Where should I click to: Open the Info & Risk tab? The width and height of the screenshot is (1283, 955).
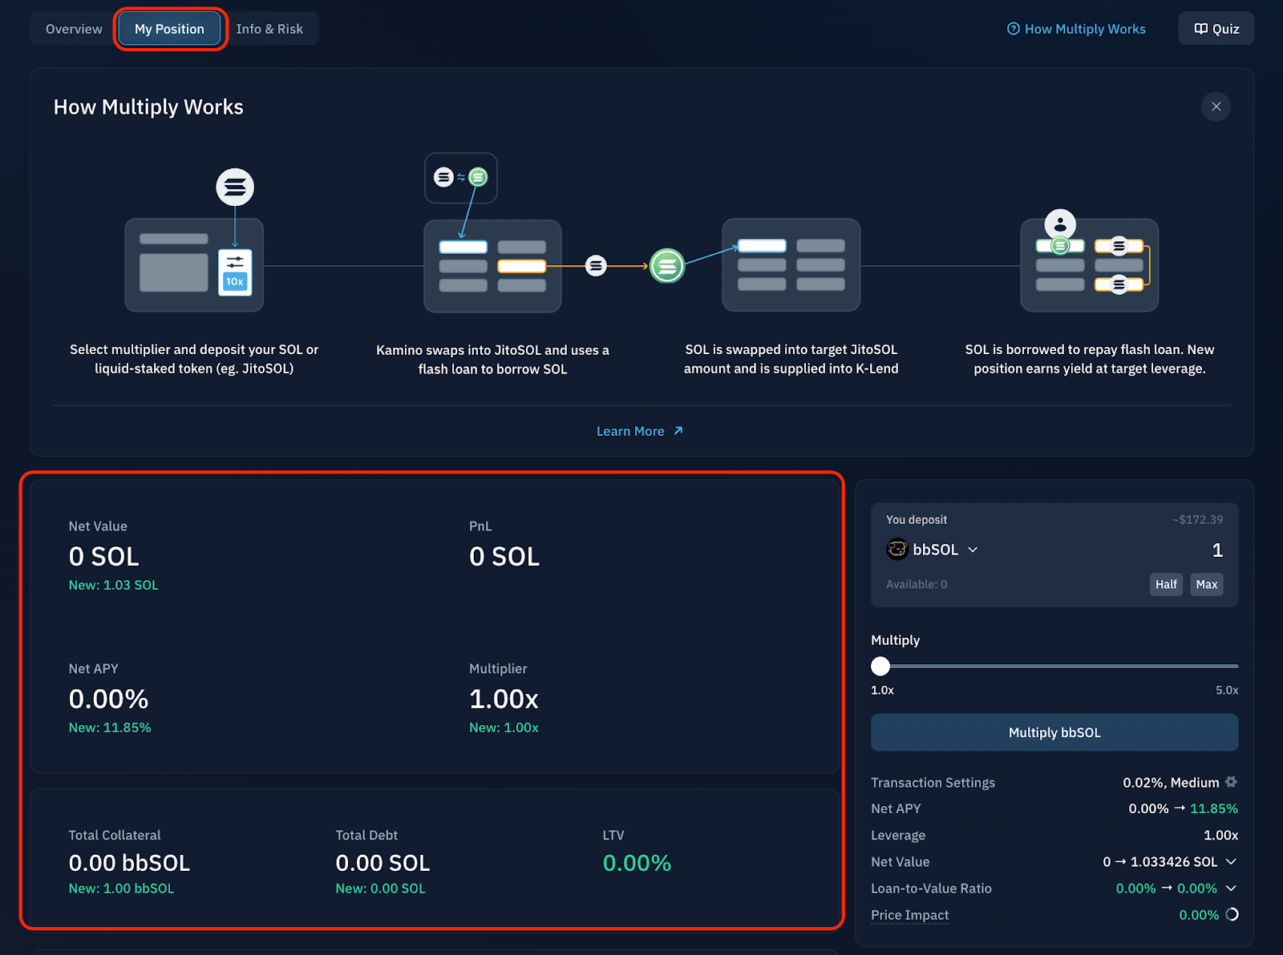coord(269,29)
